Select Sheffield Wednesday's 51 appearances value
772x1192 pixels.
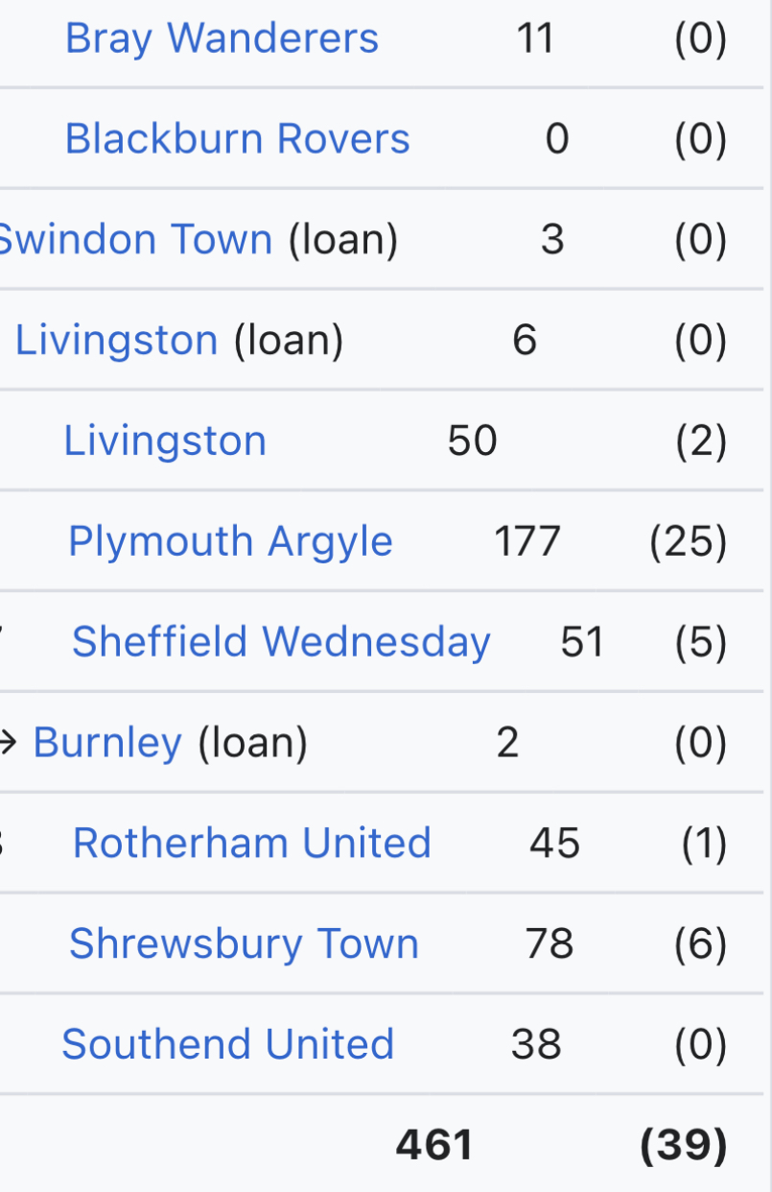point(582,642)
